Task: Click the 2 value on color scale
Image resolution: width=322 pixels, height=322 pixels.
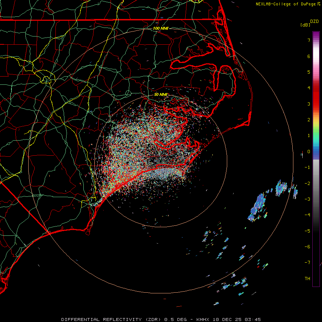Action: (x=309, y=120)
